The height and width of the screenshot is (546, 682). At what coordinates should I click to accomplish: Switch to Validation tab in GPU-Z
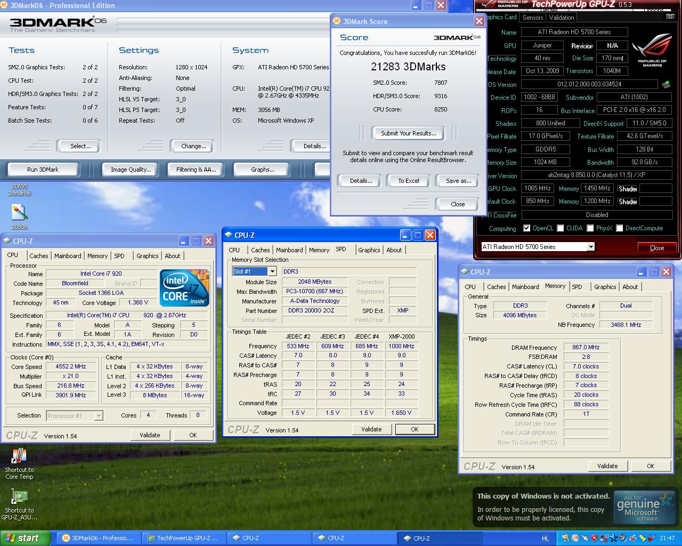click(562, 18)
